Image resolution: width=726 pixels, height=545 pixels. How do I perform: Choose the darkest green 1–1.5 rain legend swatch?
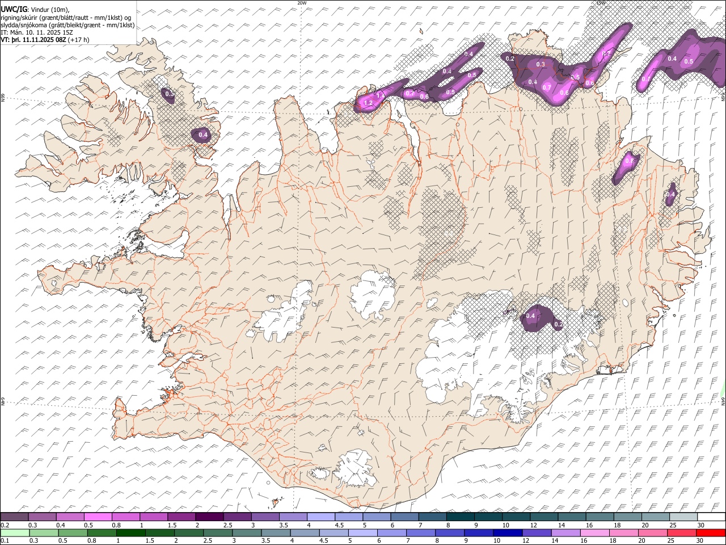coord(130,533)
